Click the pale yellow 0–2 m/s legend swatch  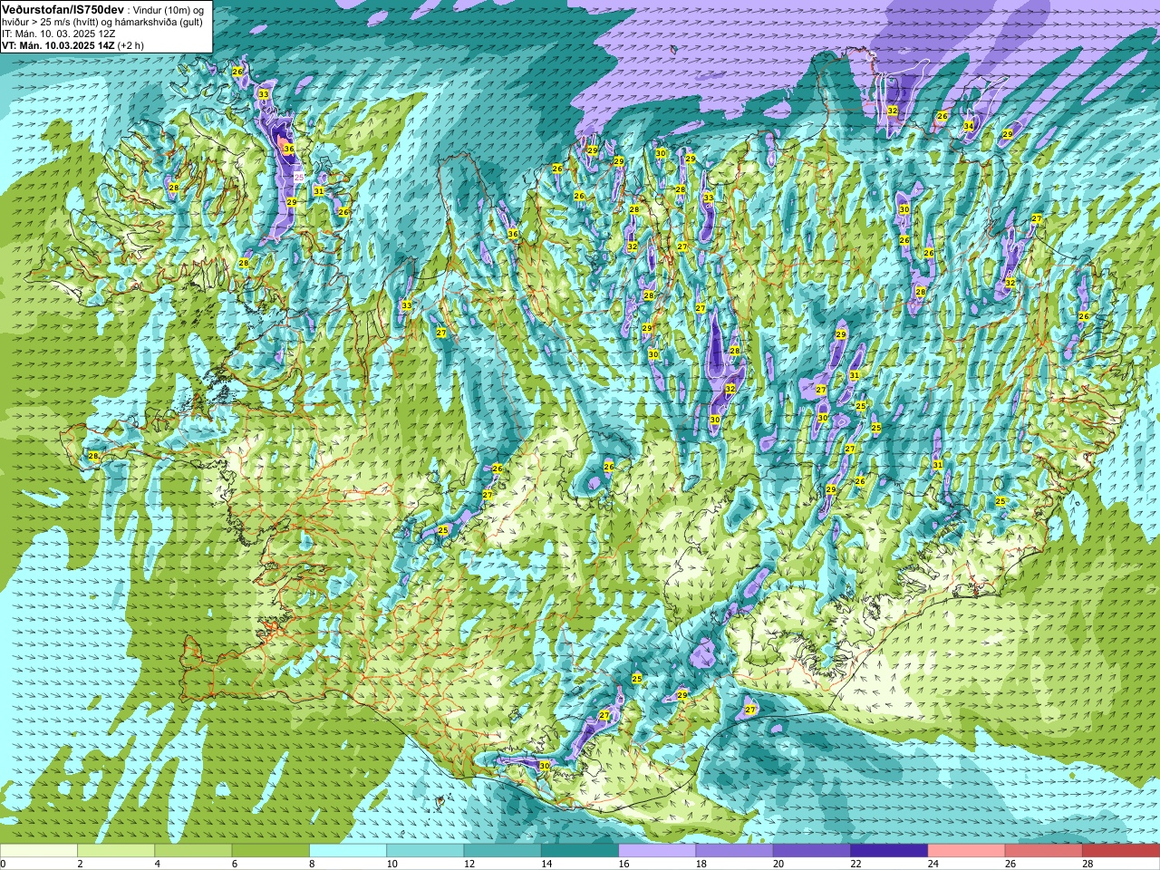[x=39, y=851]
